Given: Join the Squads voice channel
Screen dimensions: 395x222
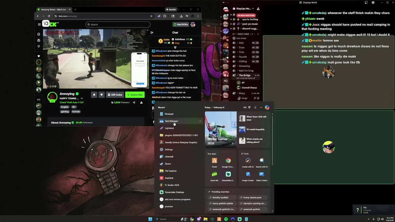Looking at the screenshot, I should click(246, 57).
